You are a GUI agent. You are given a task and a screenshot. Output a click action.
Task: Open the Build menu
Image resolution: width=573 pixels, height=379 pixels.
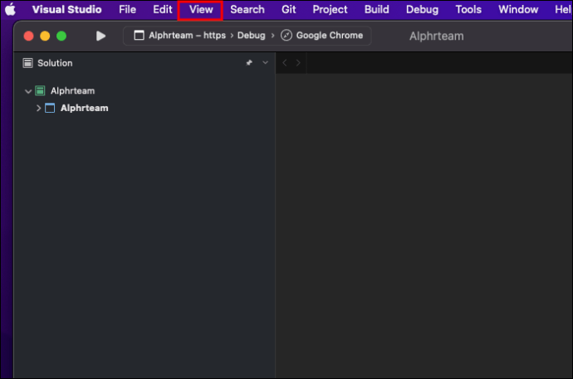point(376,9)
